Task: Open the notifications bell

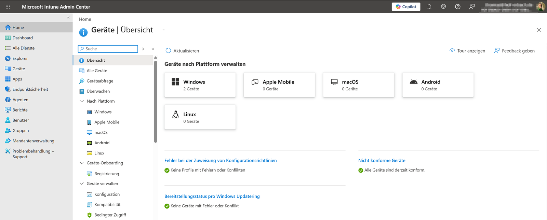Action: (x=429, y=6)
